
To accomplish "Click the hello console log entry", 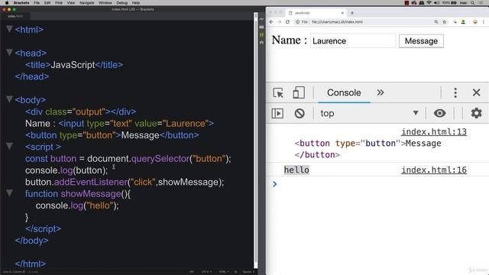I will point(296,170).
